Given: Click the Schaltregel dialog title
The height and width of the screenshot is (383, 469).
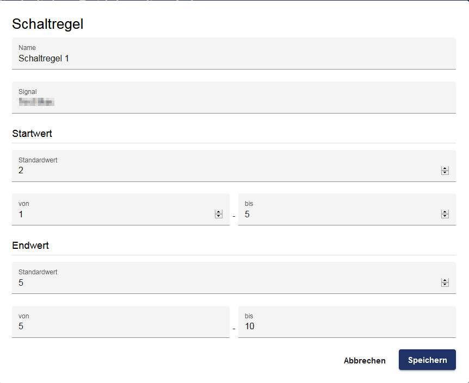Looking at the screenshot, I should pyautogui.click(x=47, y=24).
